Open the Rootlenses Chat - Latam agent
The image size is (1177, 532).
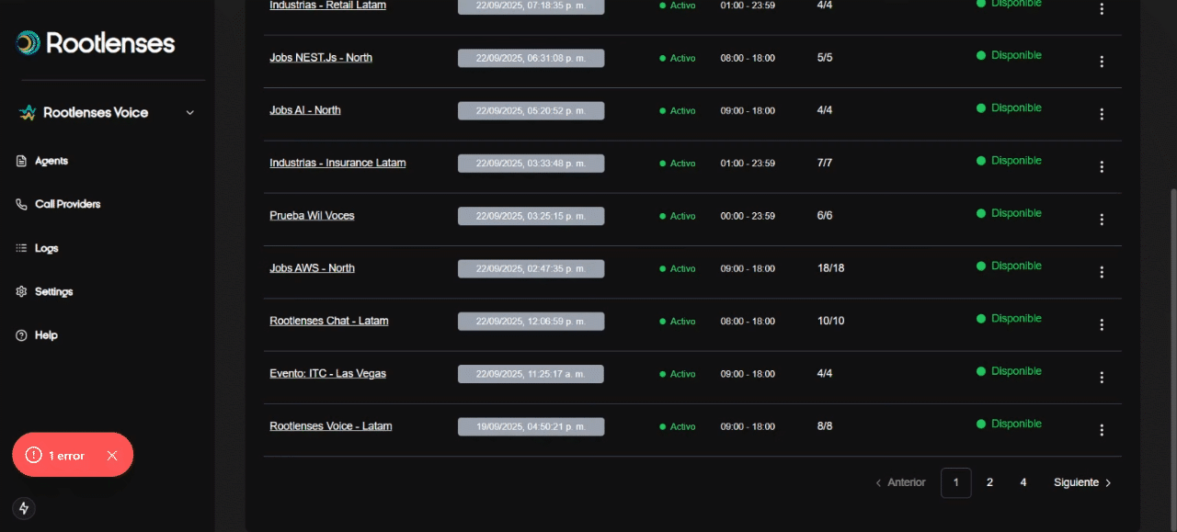point(328,321)
